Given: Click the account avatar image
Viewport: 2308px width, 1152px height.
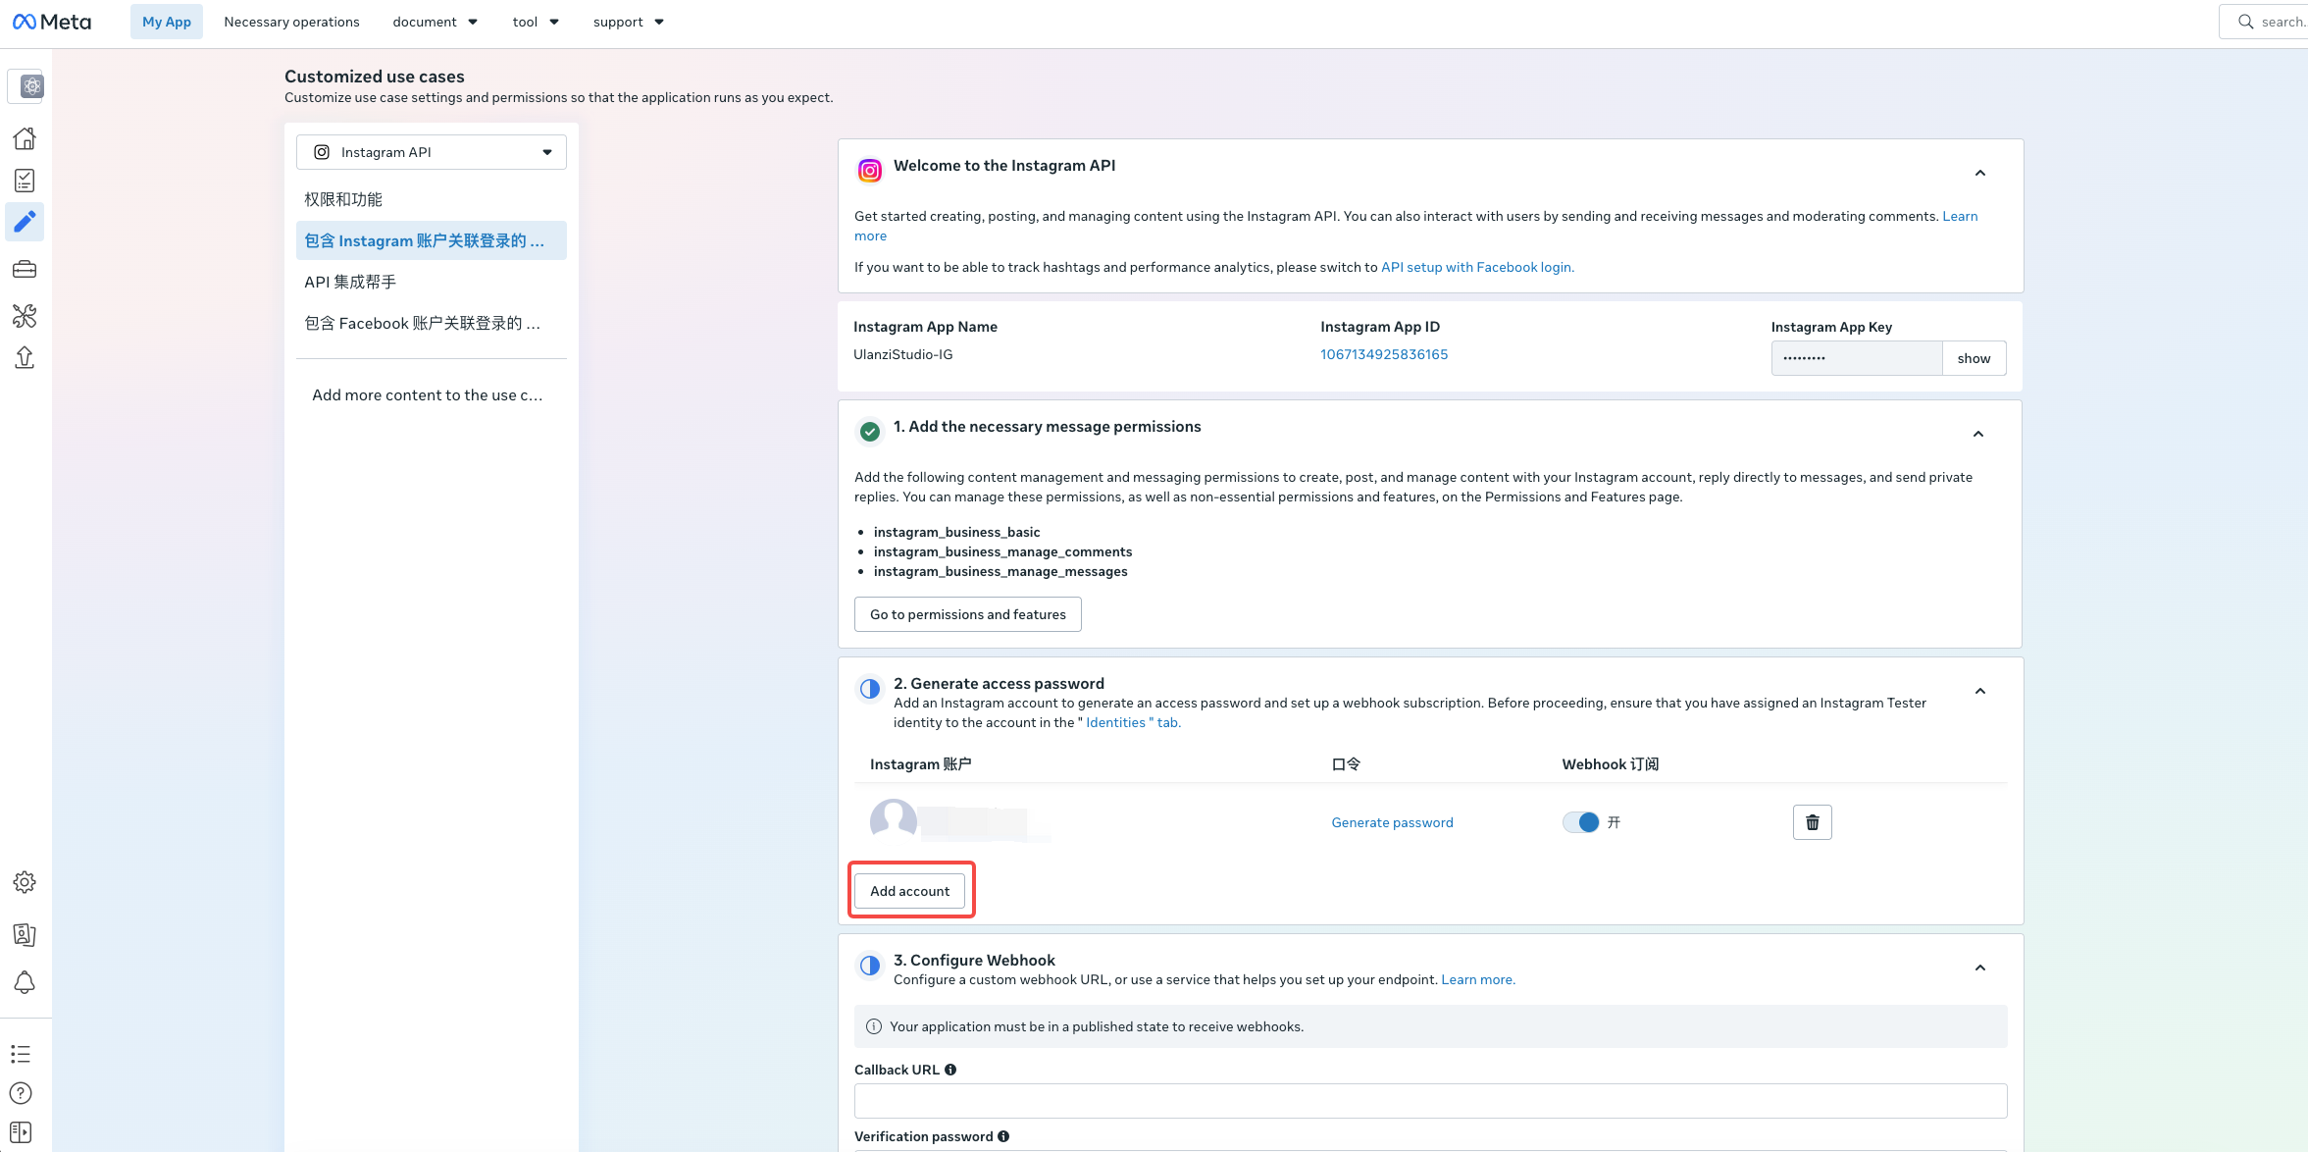Looking at the screenshot, I should [894, 820].
